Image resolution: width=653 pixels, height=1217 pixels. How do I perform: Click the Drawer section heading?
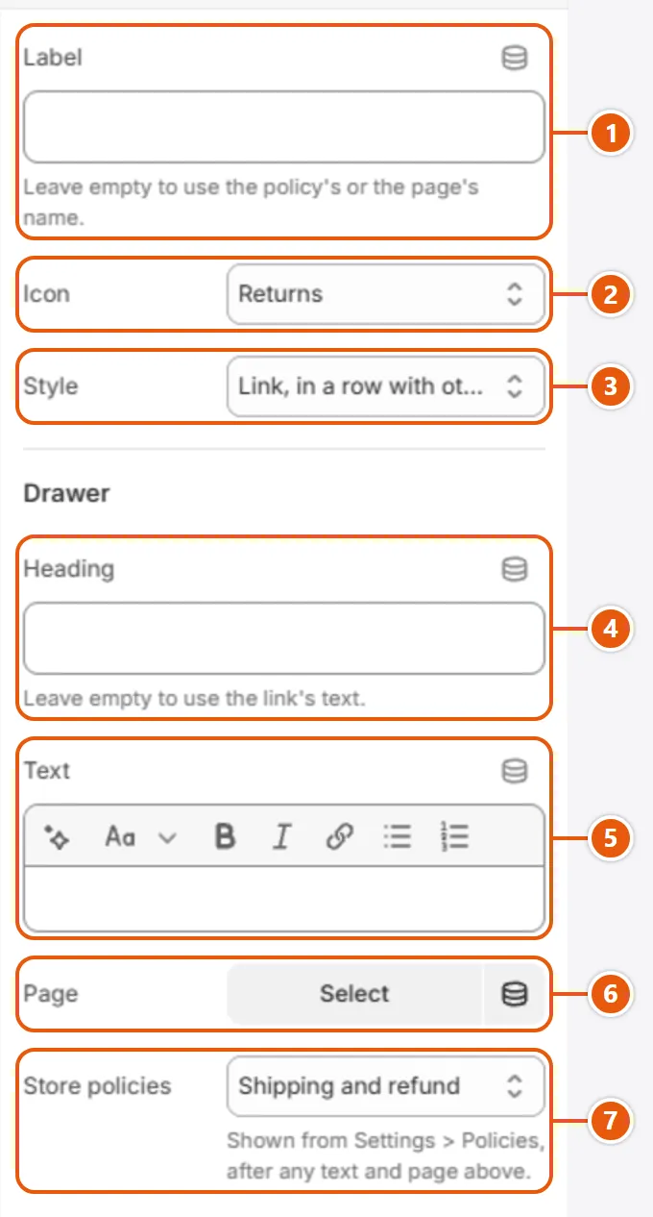(67, 494)
